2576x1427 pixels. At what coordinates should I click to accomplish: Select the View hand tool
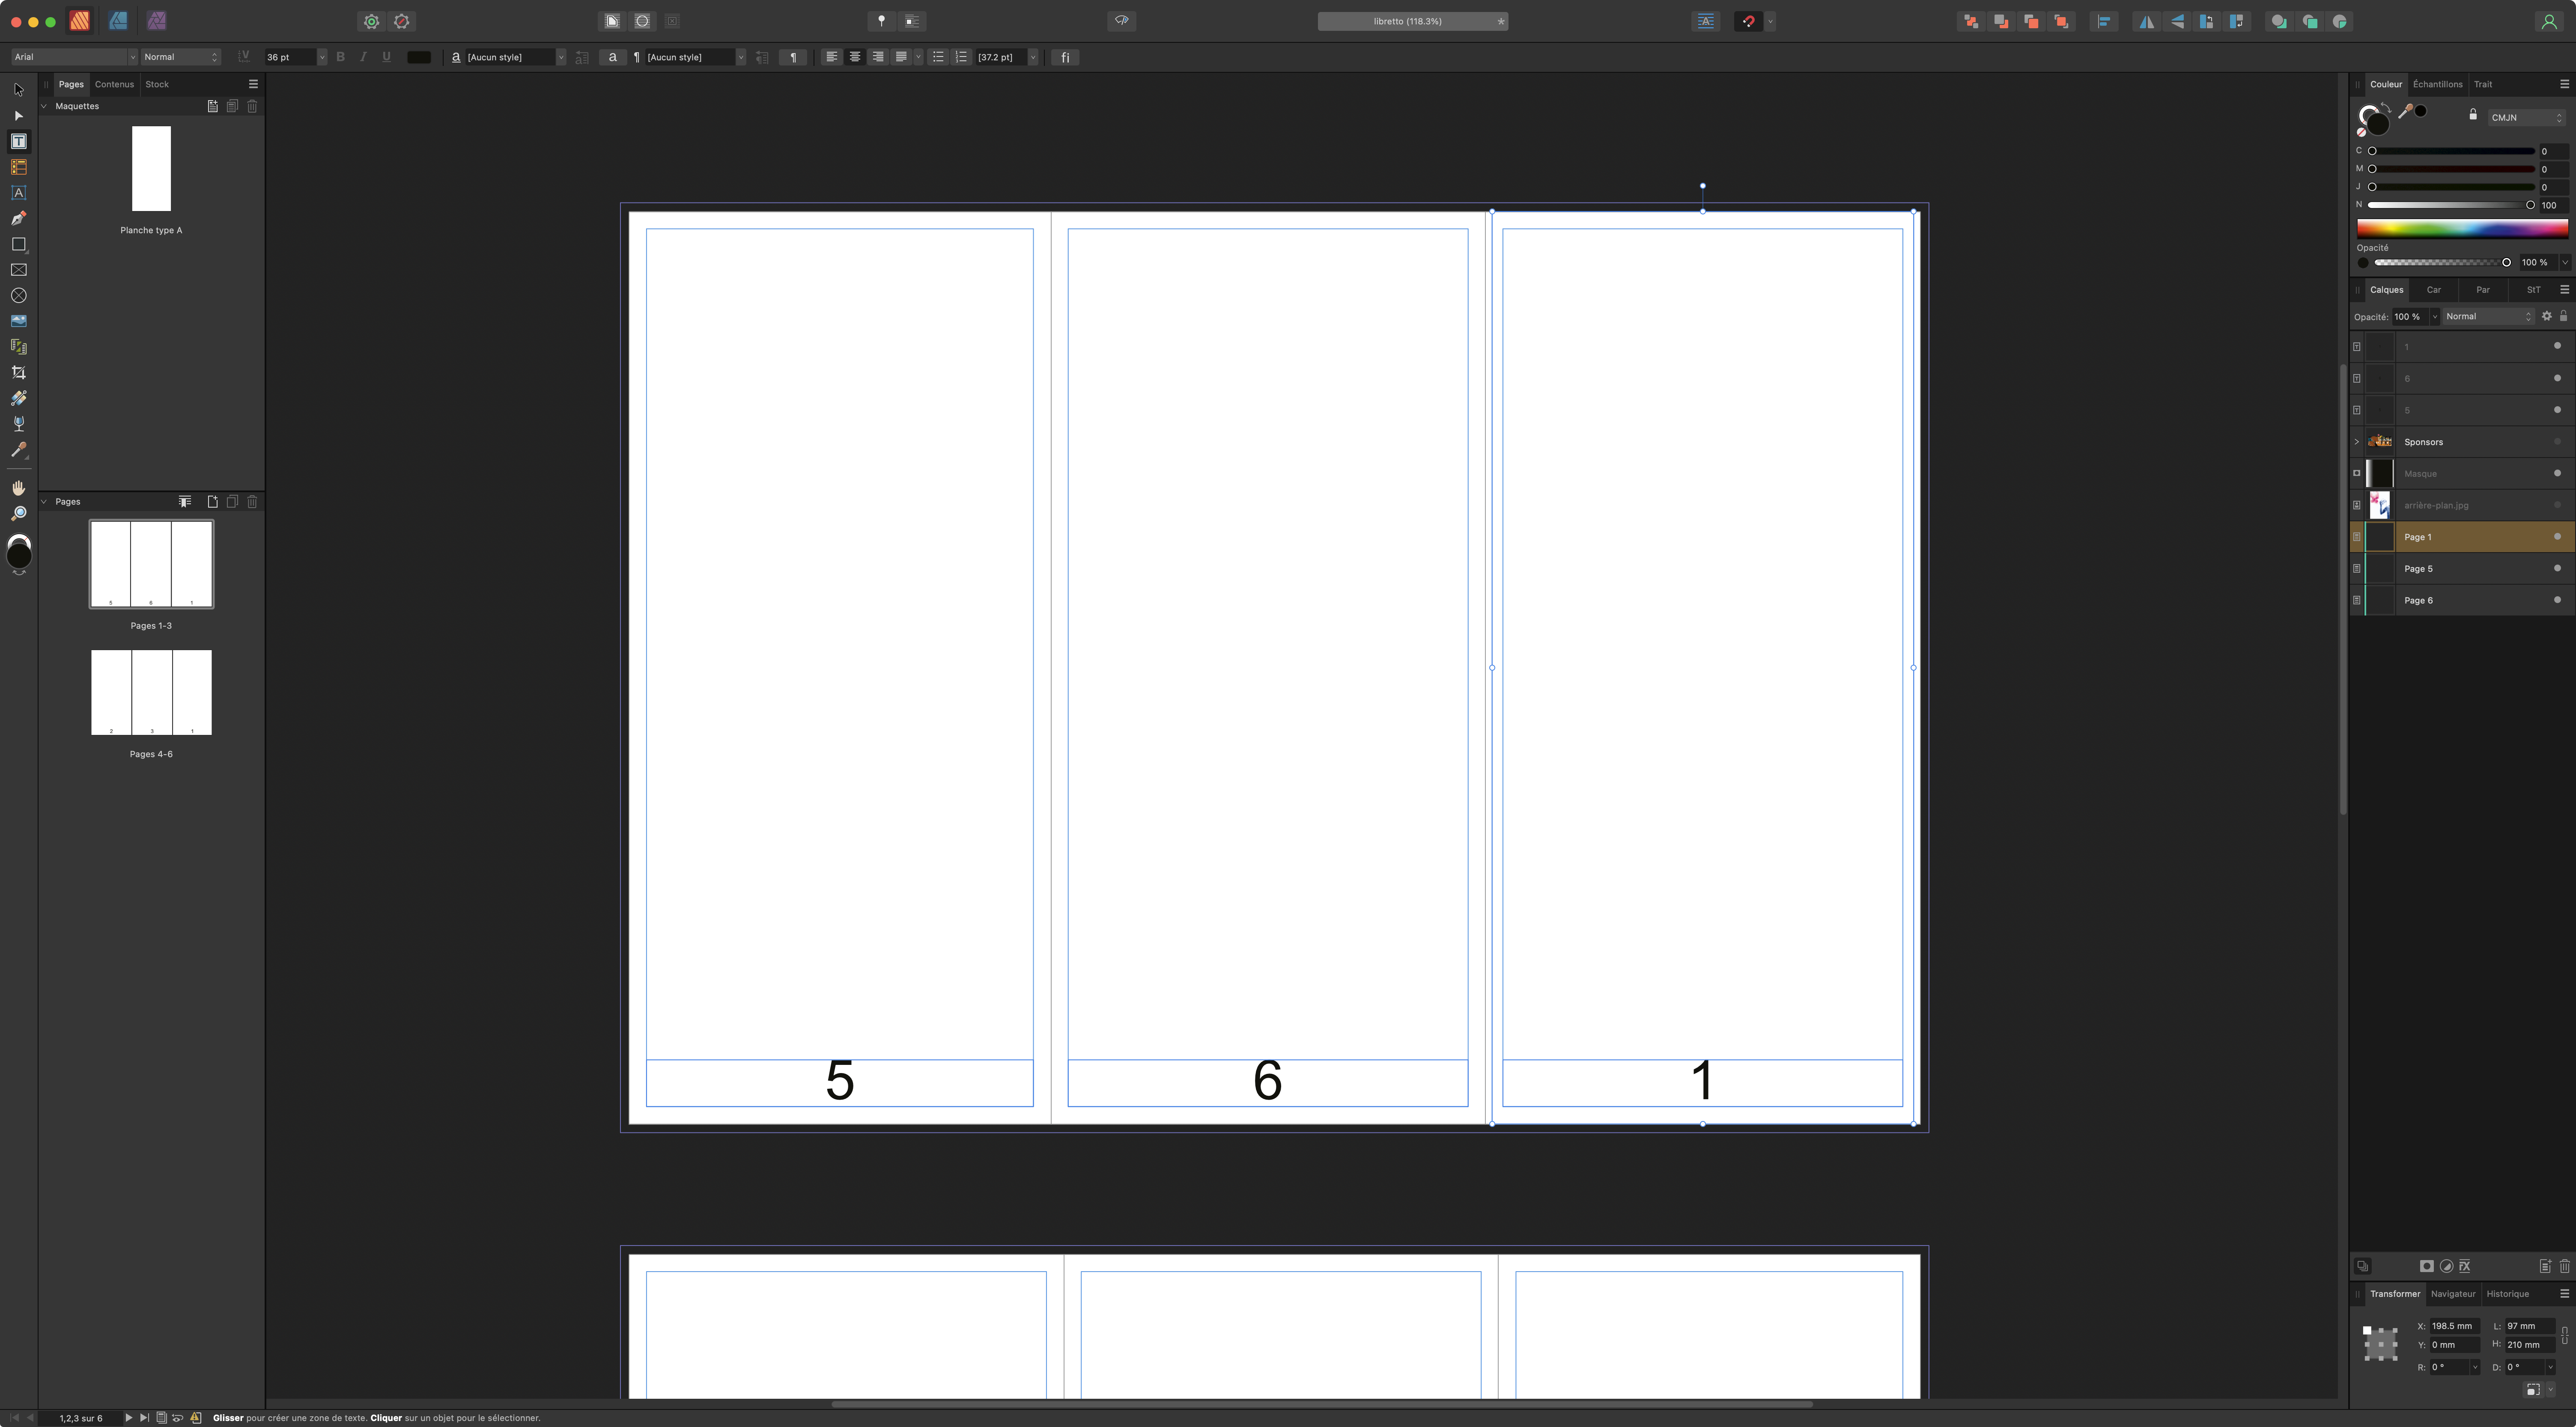point(18,488)
